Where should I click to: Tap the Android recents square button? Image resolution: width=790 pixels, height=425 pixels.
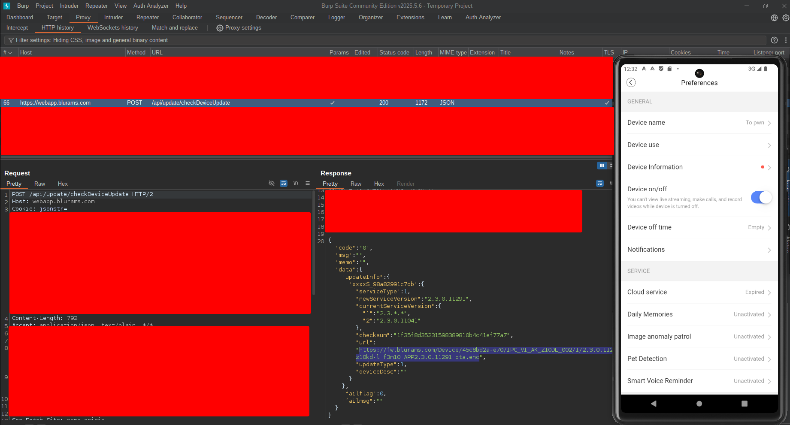click(x=745, y=404)
